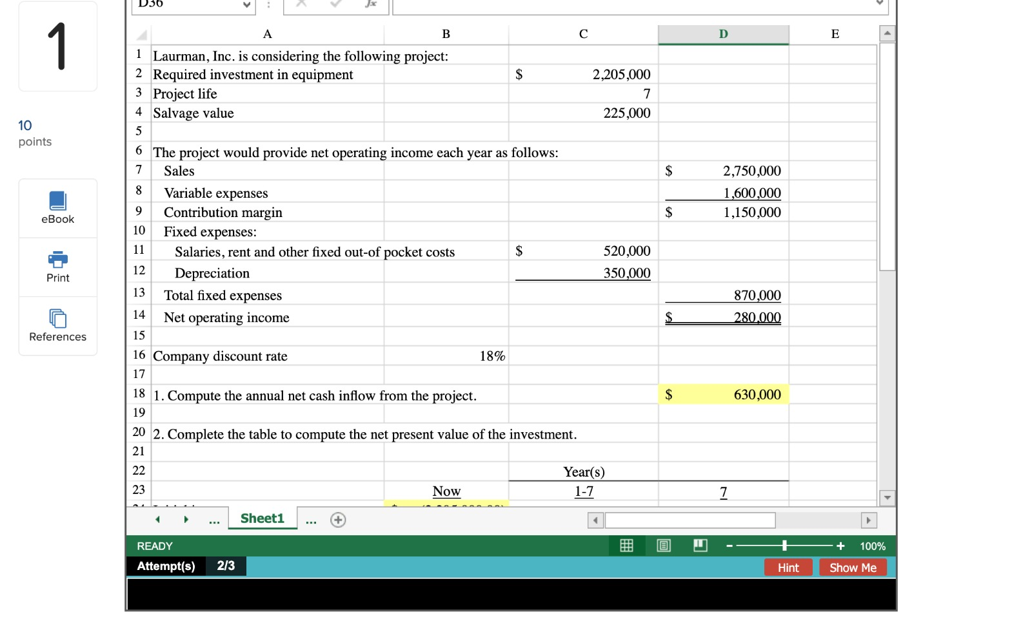Switch to Page Break Preview icon
The height and width of the screenshot is (626, 1032).
700,546
